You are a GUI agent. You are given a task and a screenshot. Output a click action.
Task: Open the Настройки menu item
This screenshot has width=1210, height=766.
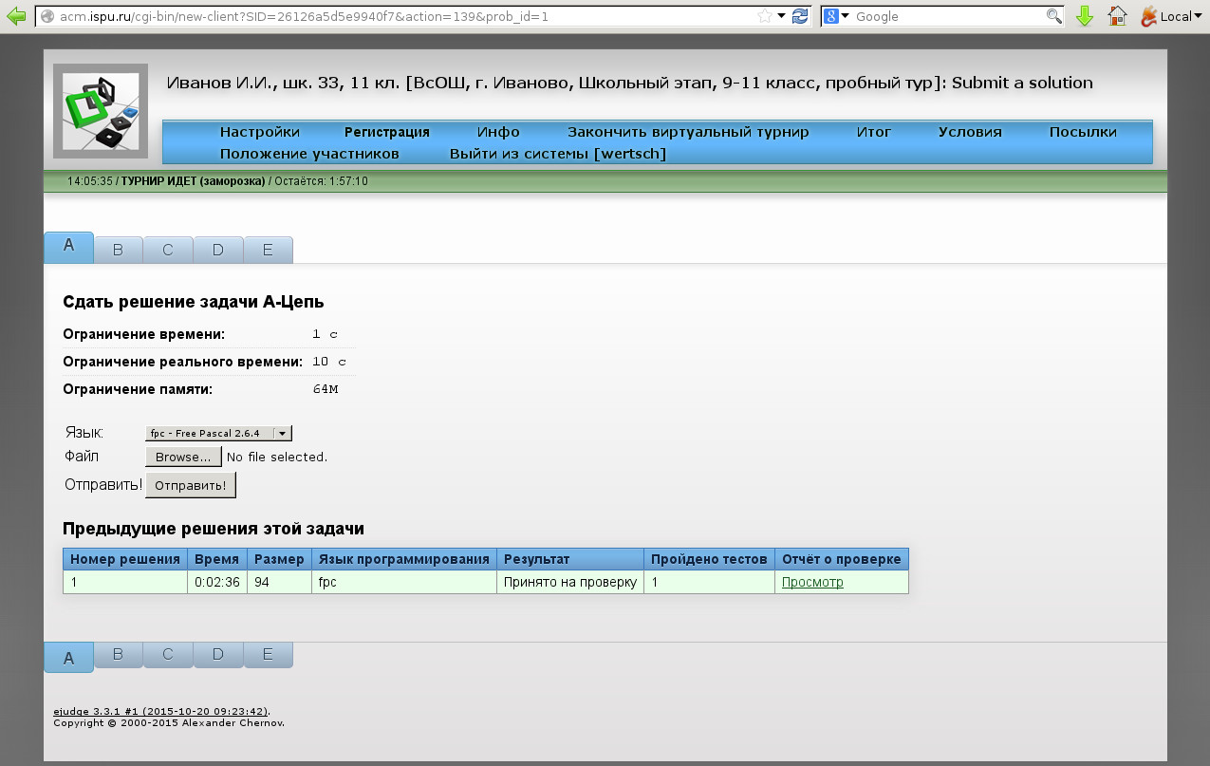pyautogui.click(x=259, y=132)
